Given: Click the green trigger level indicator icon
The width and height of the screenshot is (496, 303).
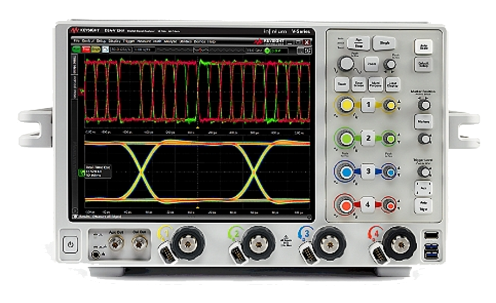Looking at the screenshot, I should [x=267, y=51].
